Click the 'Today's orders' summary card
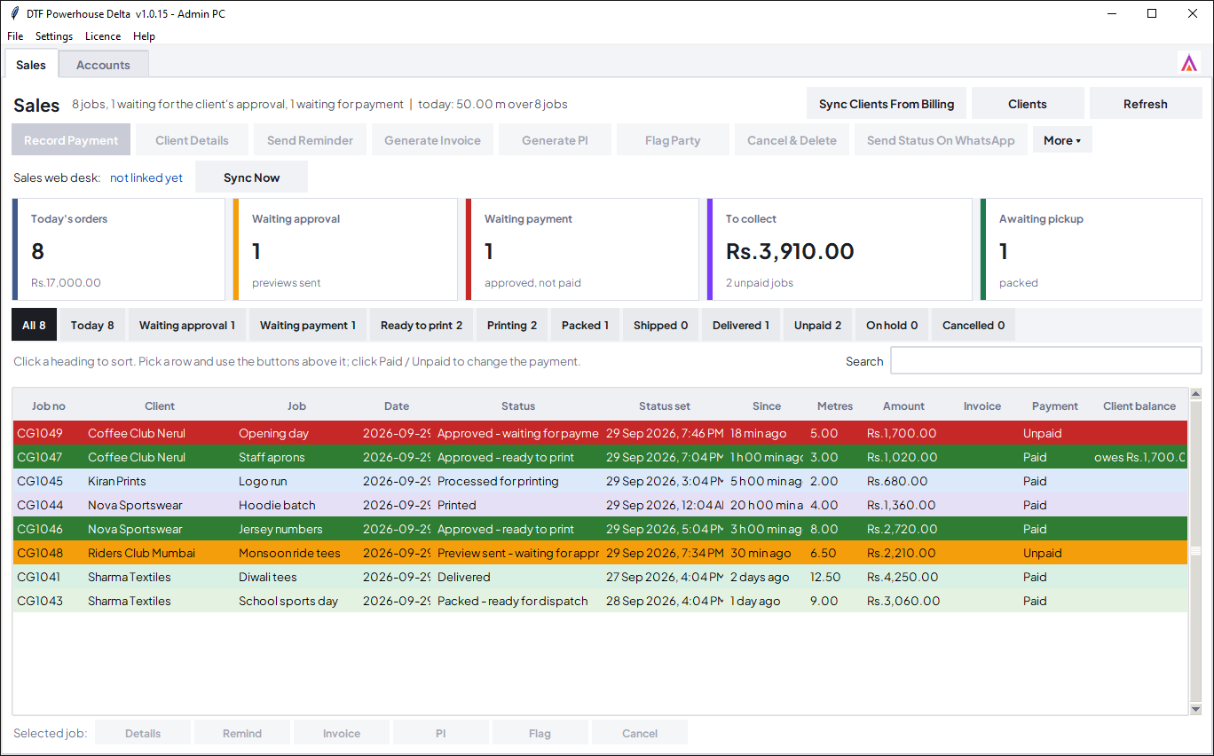Screen dimensions: 1214x756 pos(119,249)
